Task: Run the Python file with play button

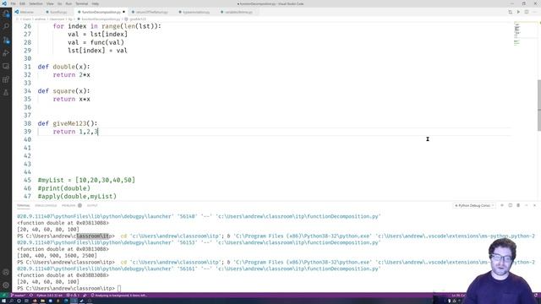Action: (x=518, y=12)
